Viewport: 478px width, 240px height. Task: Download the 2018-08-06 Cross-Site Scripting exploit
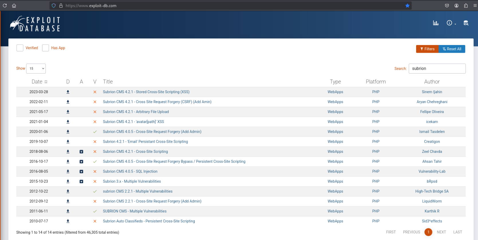point(68,152)
